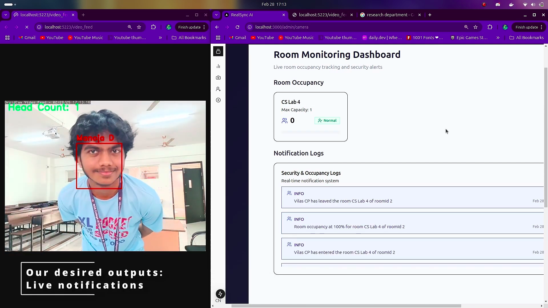Open Docker from the system tray
Viewport: 548px width, 308px height.
coord(511,4)
